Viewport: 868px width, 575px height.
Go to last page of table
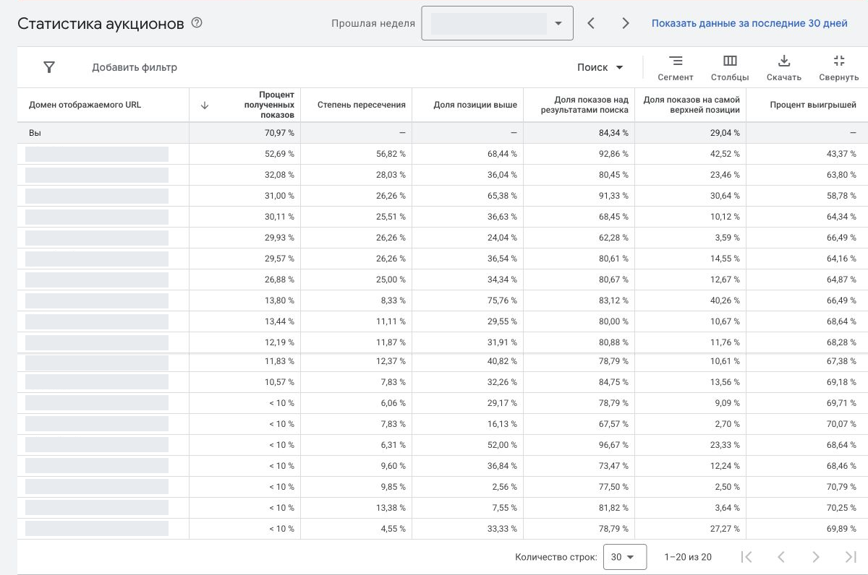851,557
